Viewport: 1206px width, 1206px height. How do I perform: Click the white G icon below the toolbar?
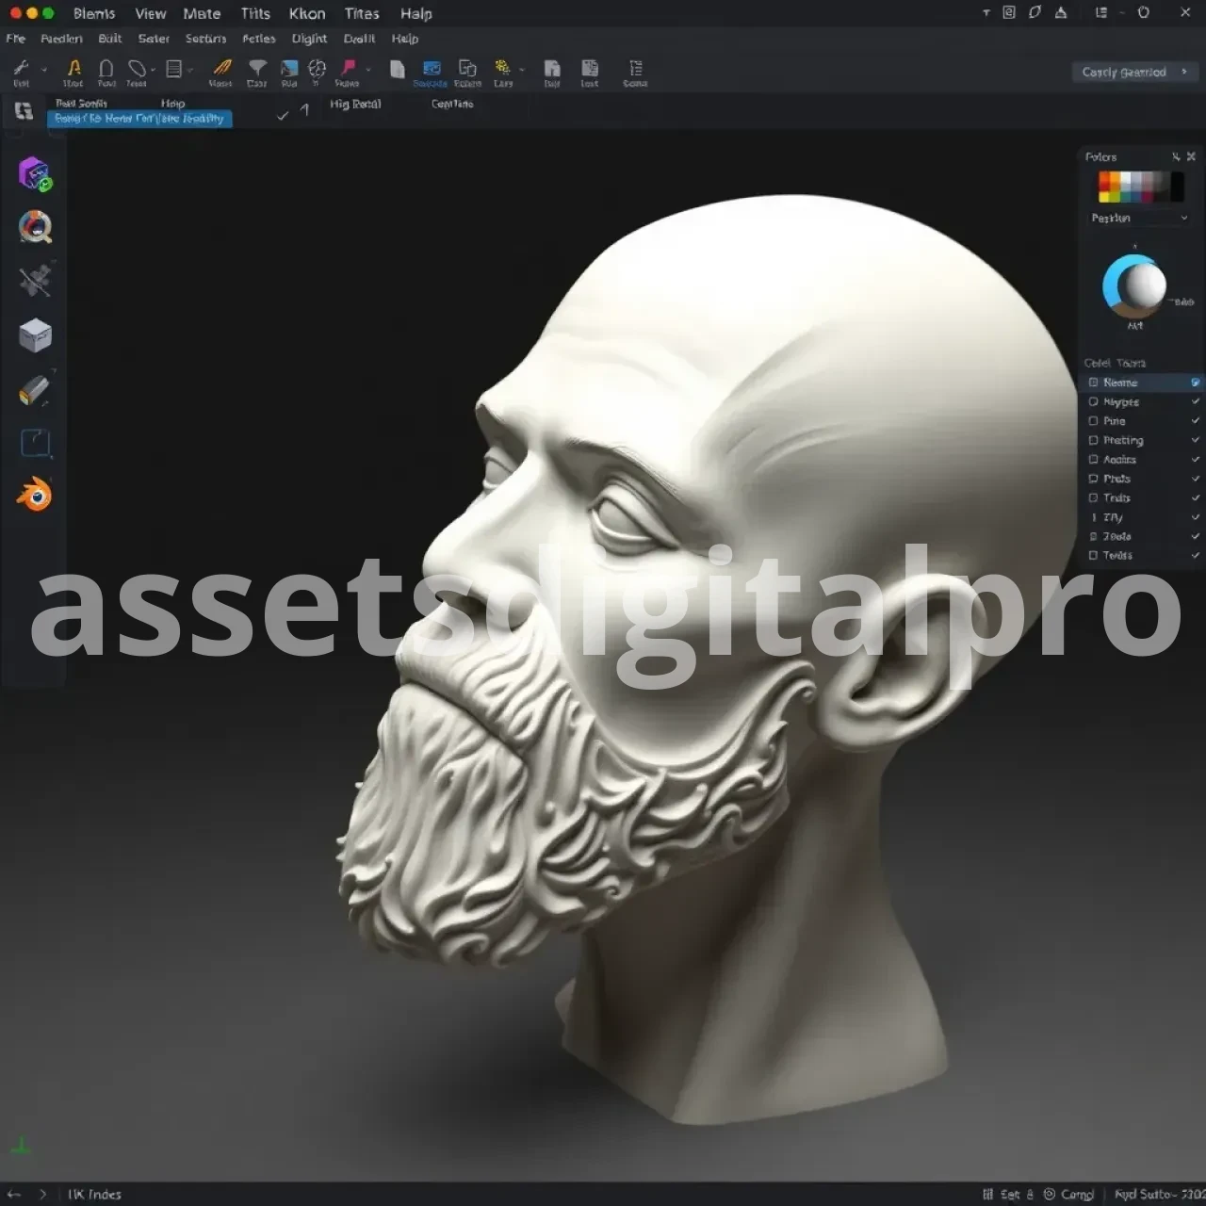(x=24, y=111)
